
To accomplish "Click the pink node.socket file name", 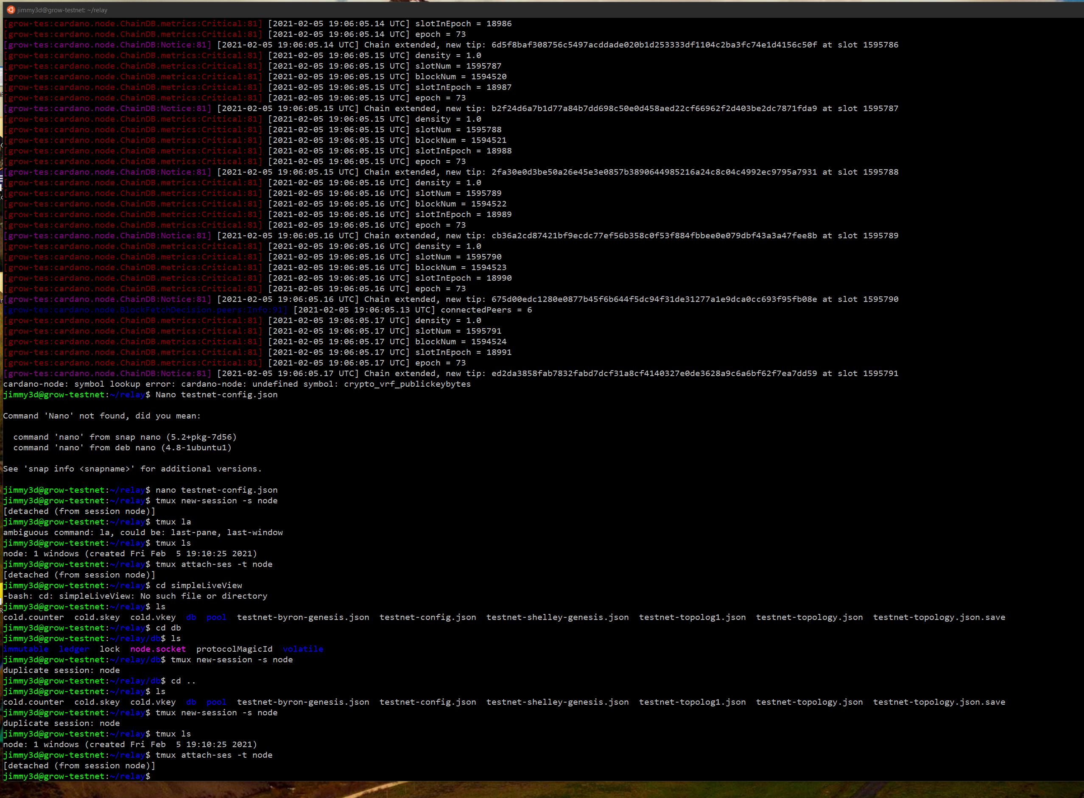I will 157,649.
